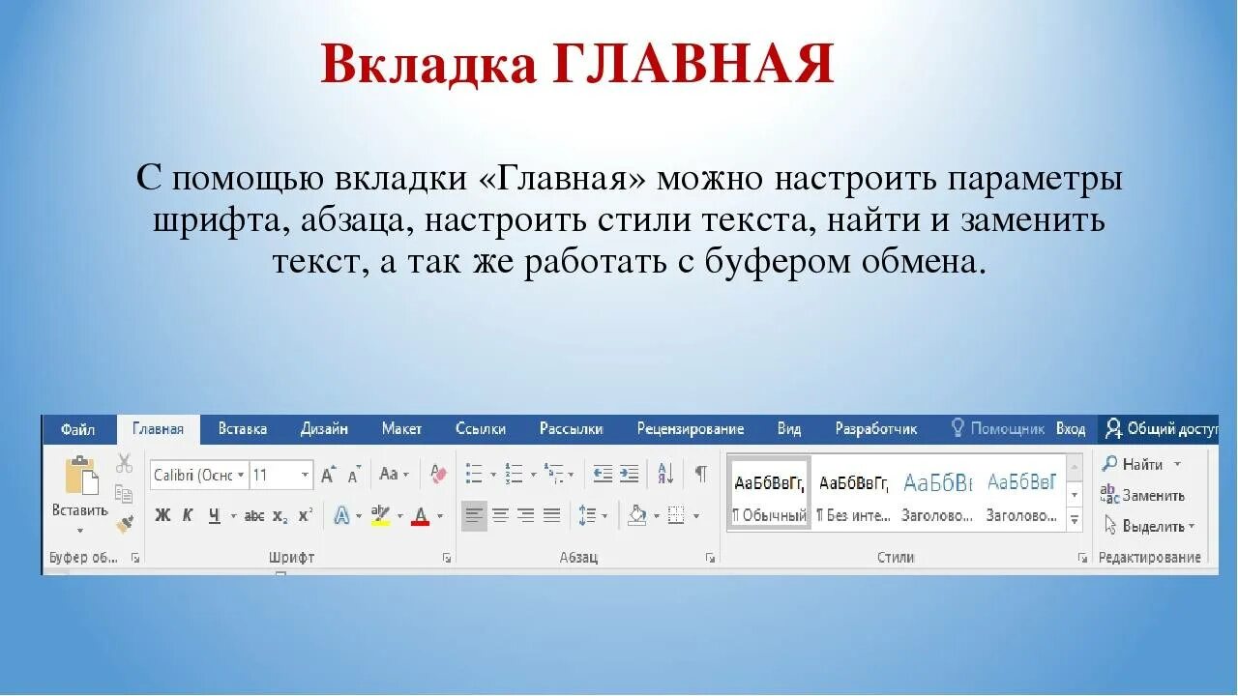This screenshot has width=1238, height=696.
Task: Apply the Обычный style
Action: [770, 493]
